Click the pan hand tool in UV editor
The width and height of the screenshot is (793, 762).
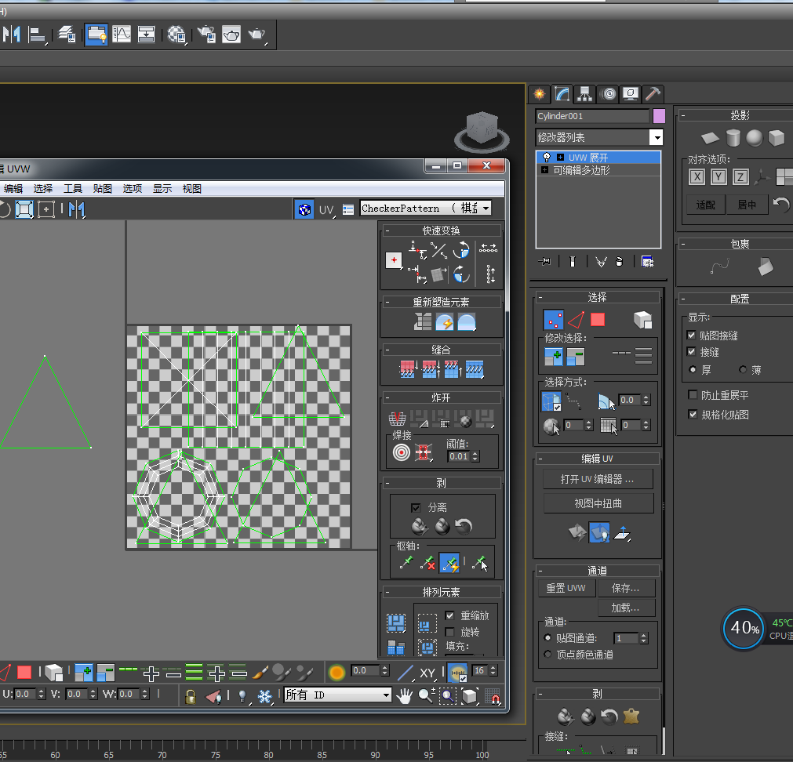[404, 695]
